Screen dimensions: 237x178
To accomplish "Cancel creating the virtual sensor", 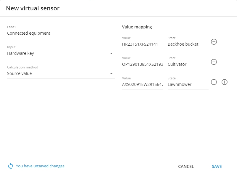I will pos(185,166).
